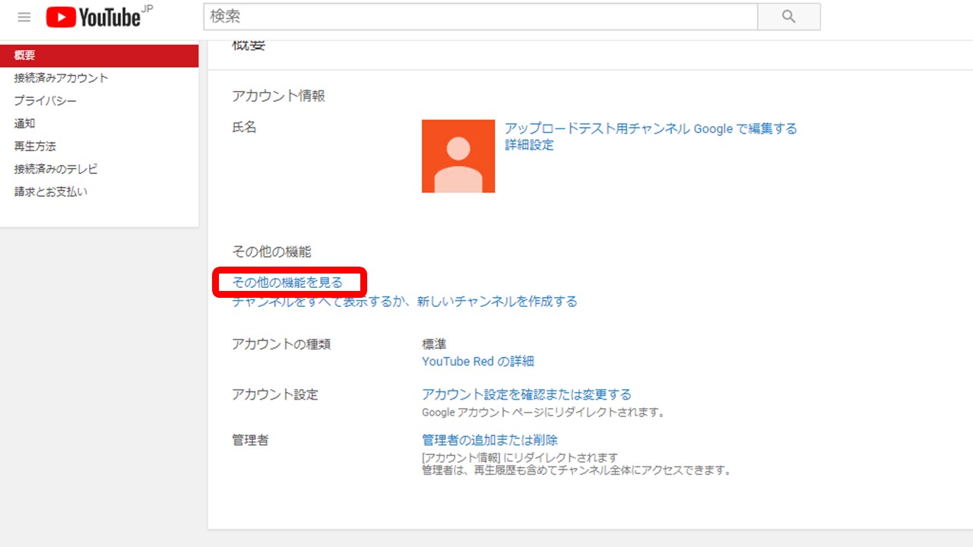Click the アカウントの種類 label

click(x=281, y=344)
